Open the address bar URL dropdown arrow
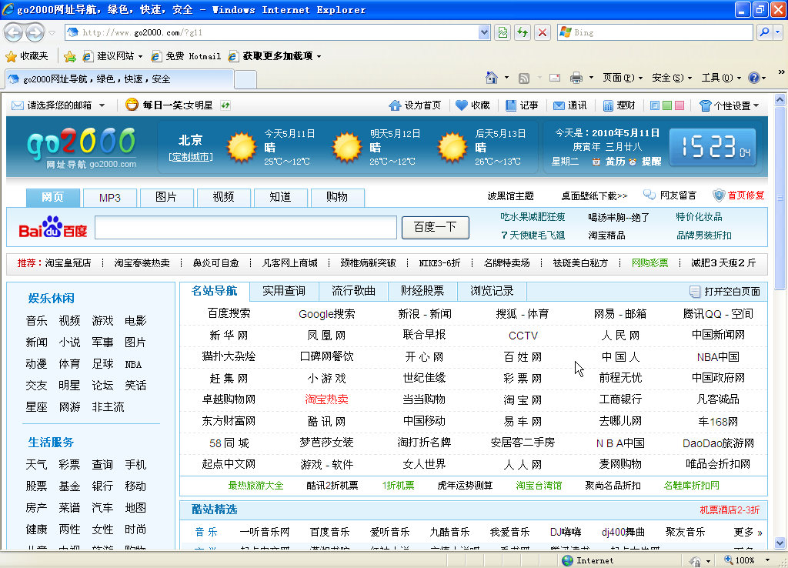Viewport: 788px width, 568px height. 484,32
